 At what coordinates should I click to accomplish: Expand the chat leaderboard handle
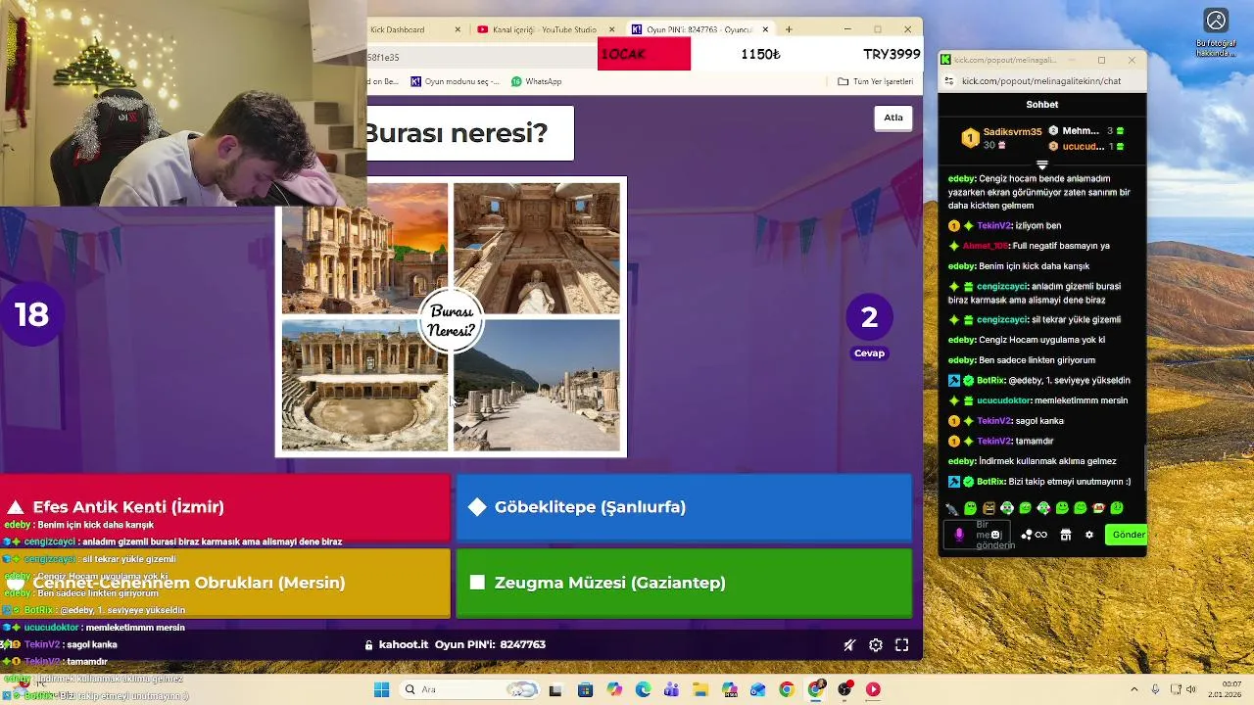(x=1042, y=164)
